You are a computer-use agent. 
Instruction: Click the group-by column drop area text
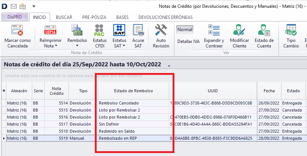73,76
